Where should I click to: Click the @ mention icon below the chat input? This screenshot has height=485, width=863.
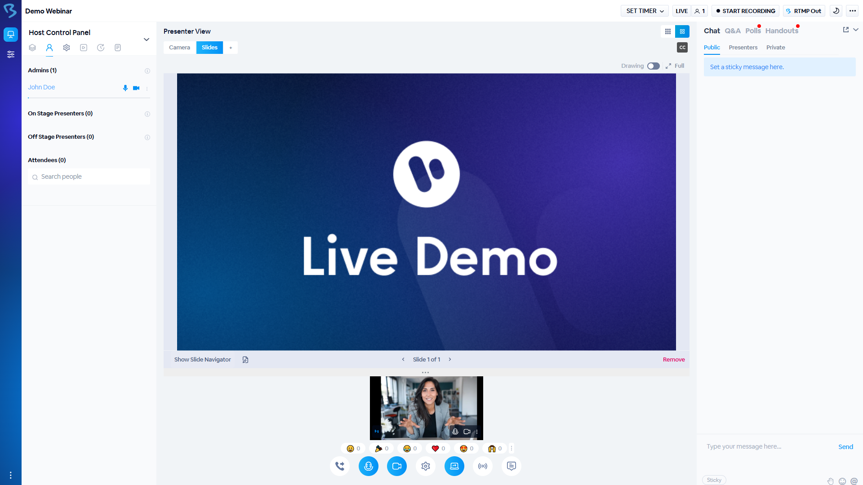(x=854, y=481)
